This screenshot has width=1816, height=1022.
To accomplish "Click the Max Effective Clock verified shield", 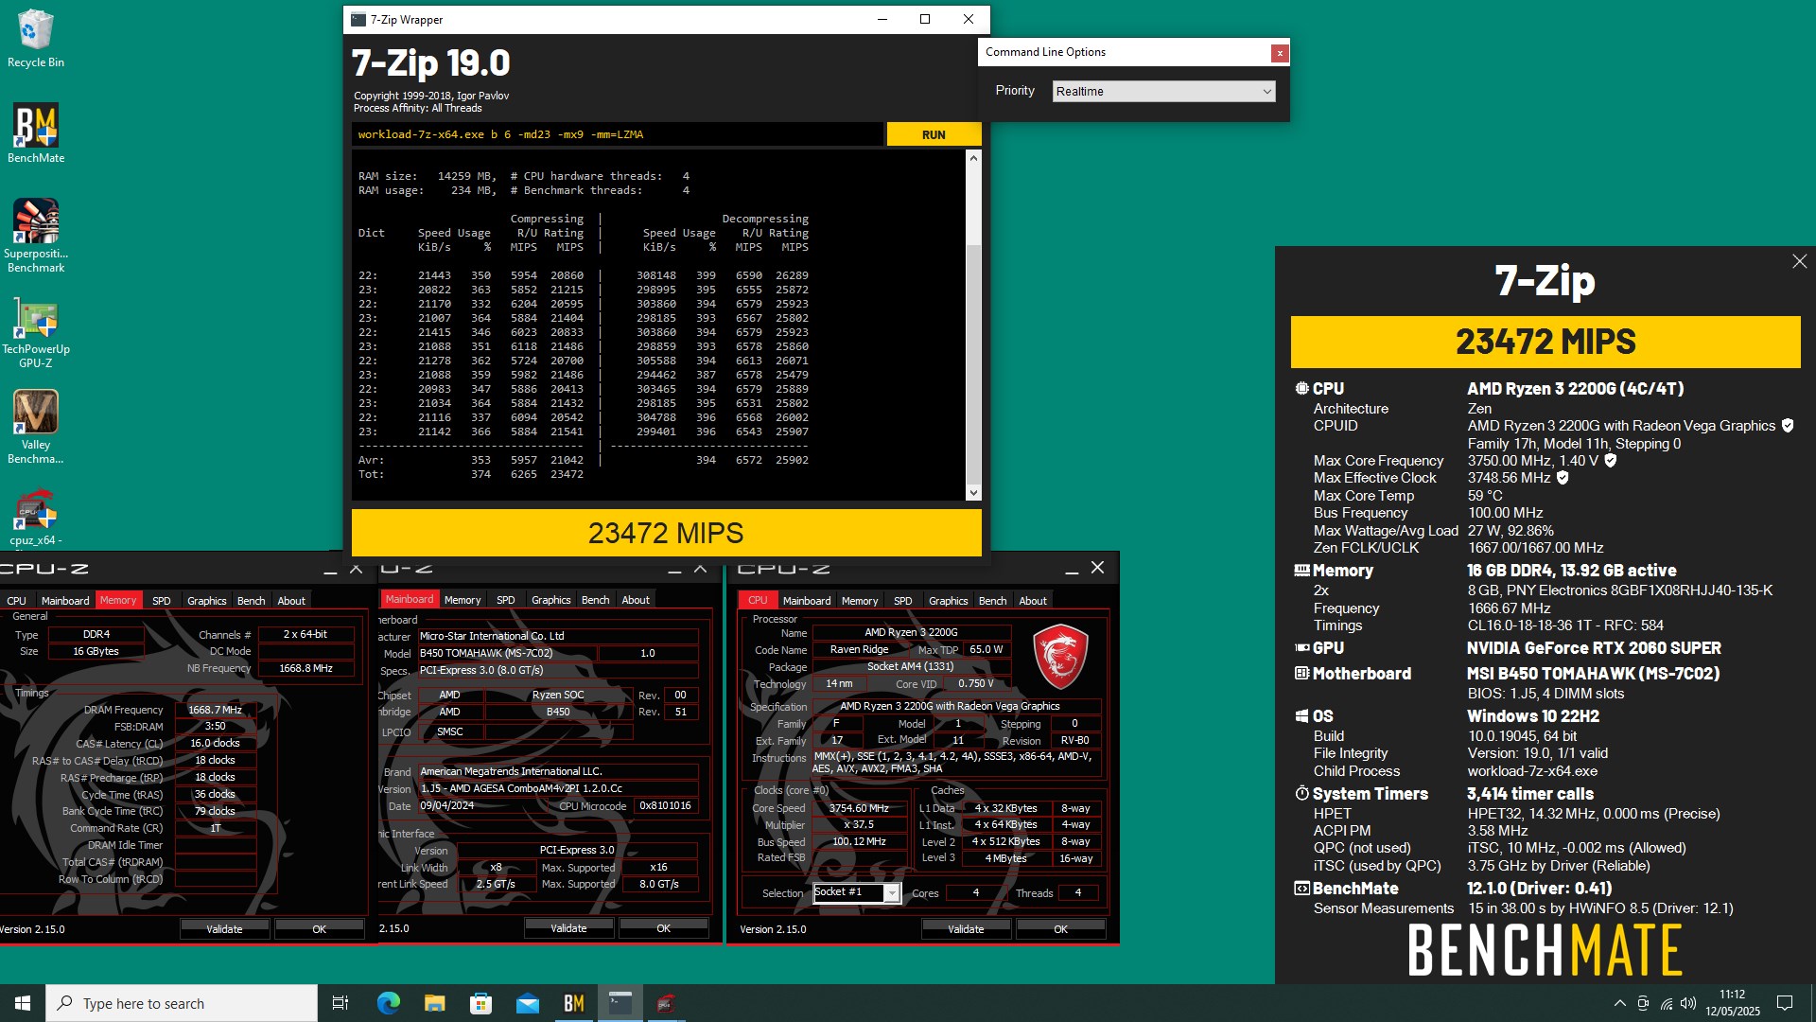I will [1563, 478].
